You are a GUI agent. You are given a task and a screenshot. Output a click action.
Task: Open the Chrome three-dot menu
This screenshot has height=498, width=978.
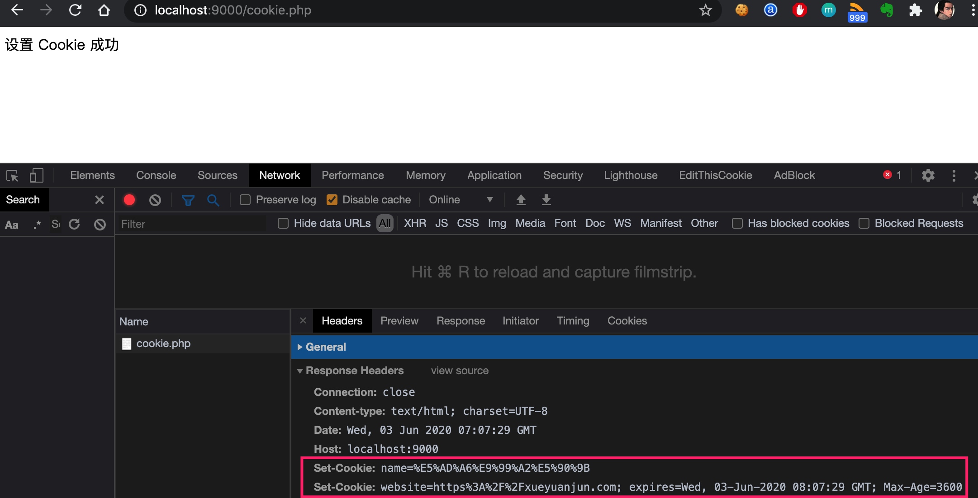973,10
